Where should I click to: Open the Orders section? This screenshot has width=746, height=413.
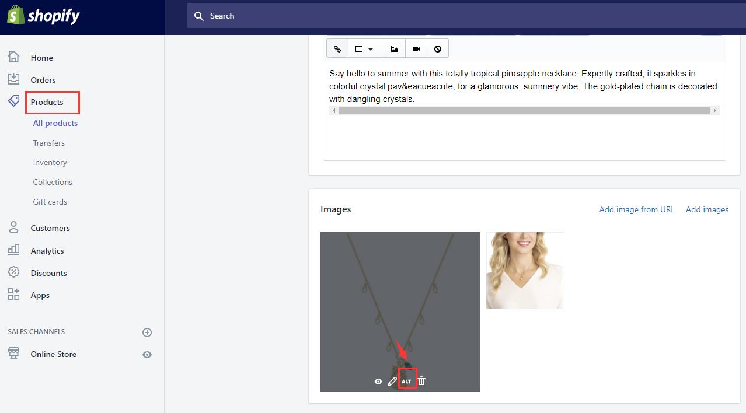[x=43, y=79]
